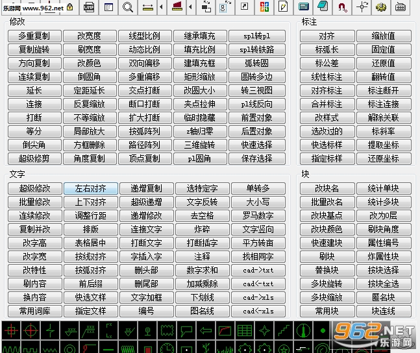Insert the green north arrow compass symbol
Image resolution: width=420 pixels, height=353 pixels.
click(304, 331)
